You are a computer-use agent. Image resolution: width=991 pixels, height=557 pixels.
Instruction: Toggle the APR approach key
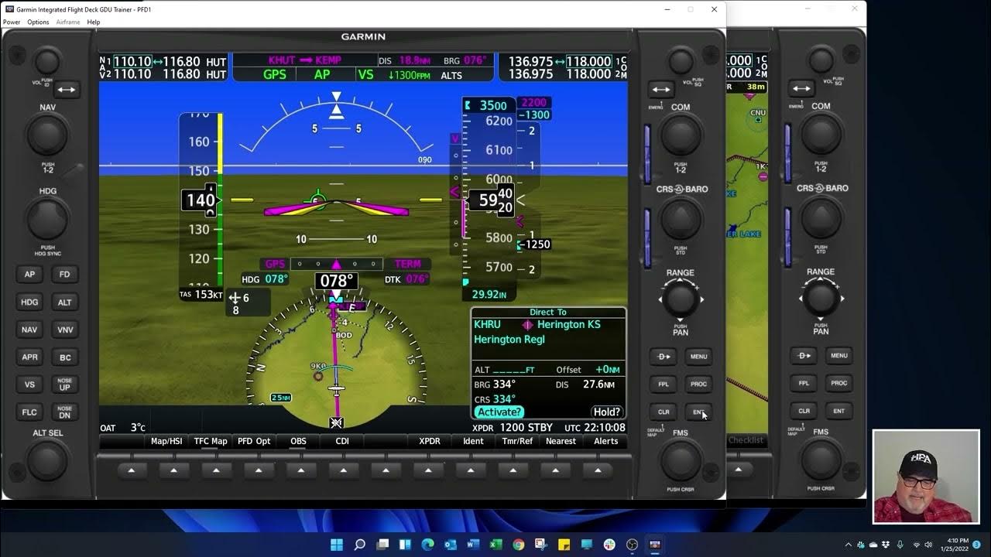(x=29, y=357)
